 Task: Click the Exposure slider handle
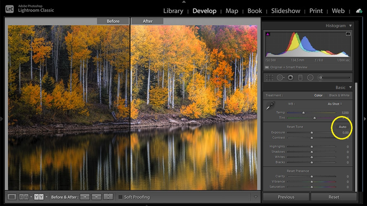312,132
